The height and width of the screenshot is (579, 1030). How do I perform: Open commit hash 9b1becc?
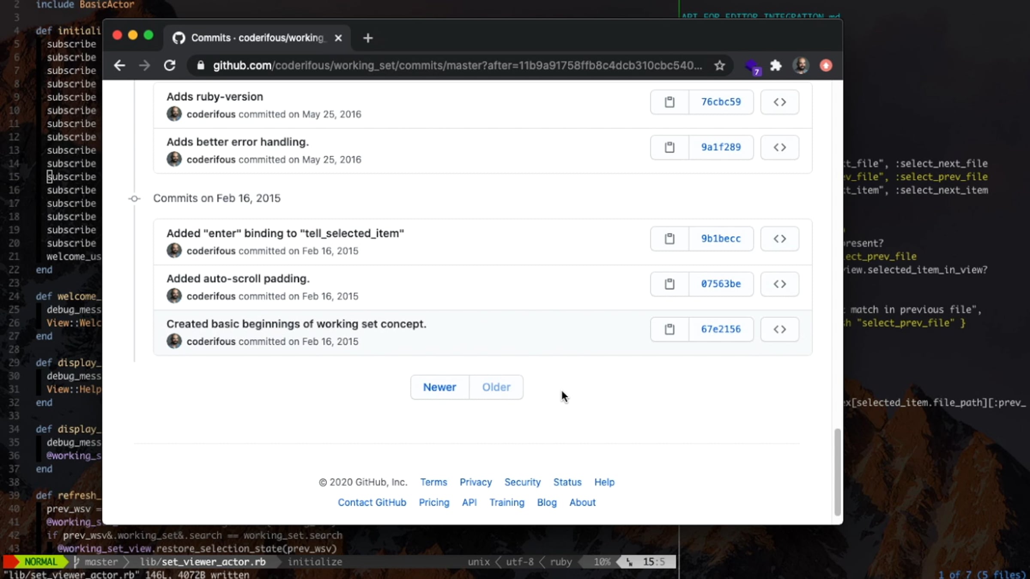721,238
